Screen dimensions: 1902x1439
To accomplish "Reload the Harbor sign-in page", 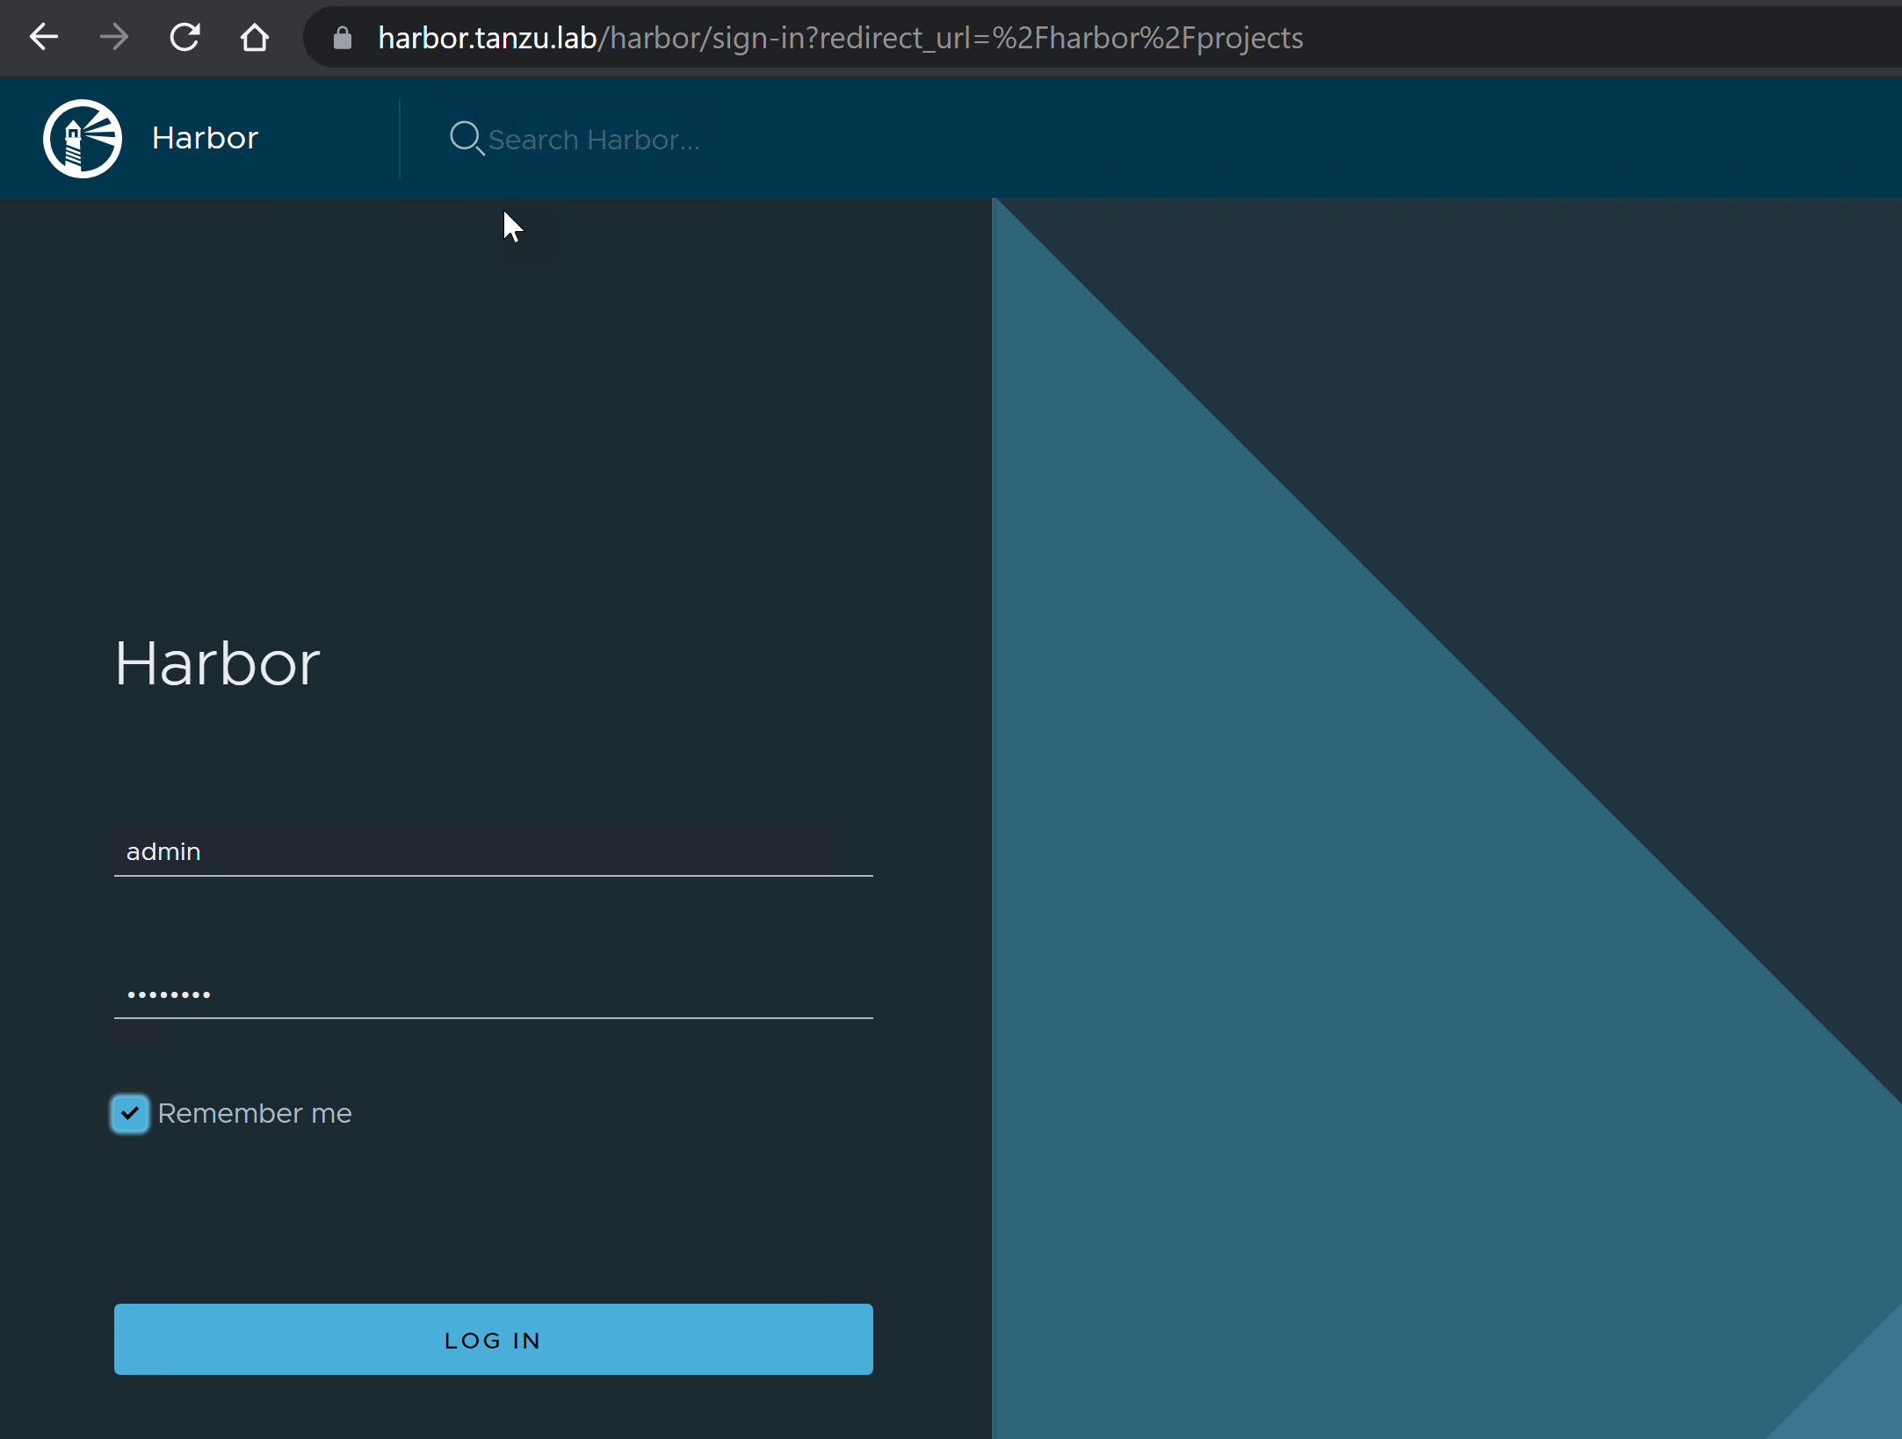I will pyautogui.click(x=184, y=37).
